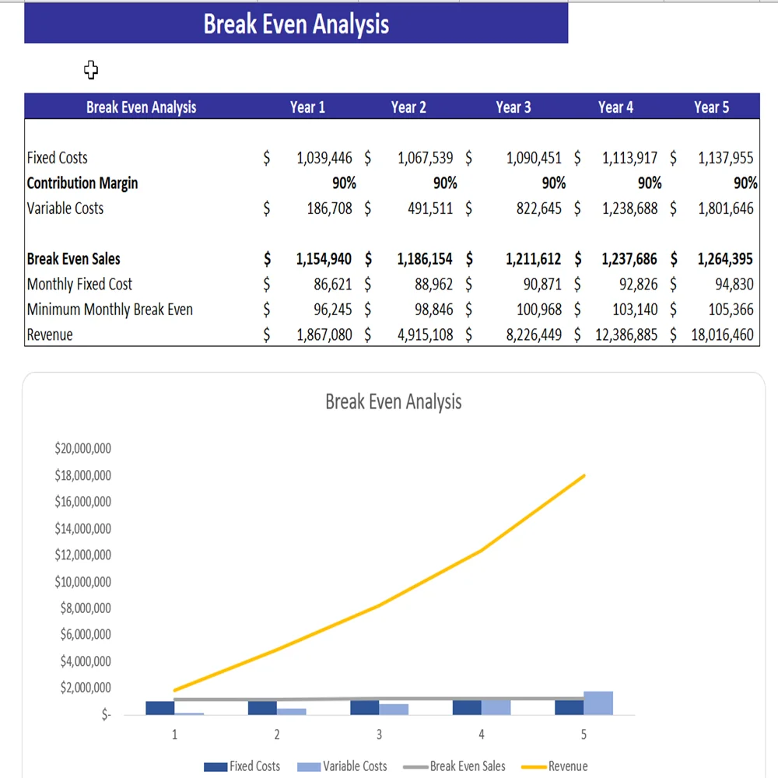
Task: Click the Year 2 Break Even Sales value 1,186,154
Action: click(425, 259)
